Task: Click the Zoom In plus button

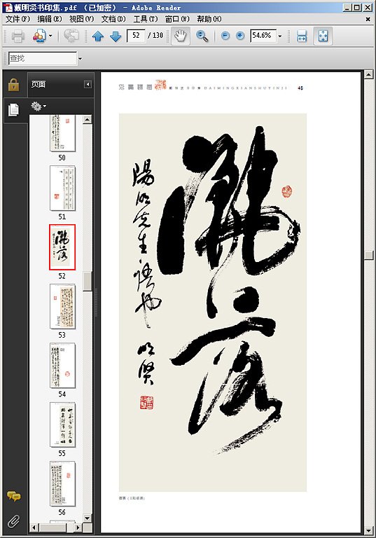Action: pos(240,36)
